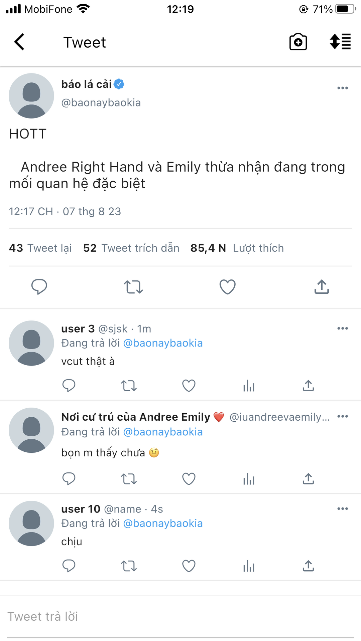Open the 85,4 N Lượt thích list

(237, 248)
